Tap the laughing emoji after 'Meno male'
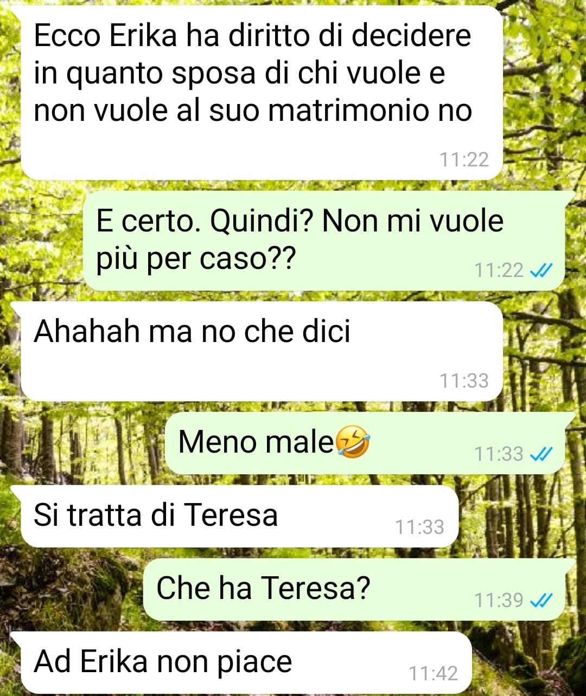Viewport: 586px width, 696px height. tap(353, 441)
